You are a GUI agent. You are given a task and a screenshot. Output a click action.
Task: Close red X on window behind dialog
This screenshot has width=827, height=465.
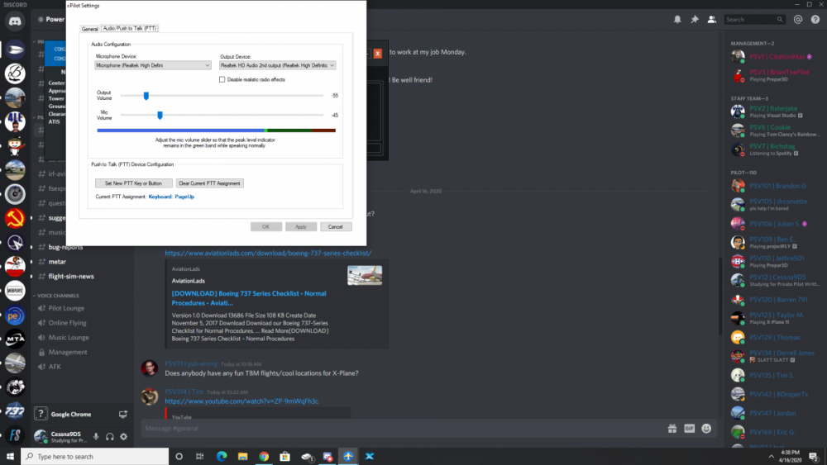[x=378, y=54]
